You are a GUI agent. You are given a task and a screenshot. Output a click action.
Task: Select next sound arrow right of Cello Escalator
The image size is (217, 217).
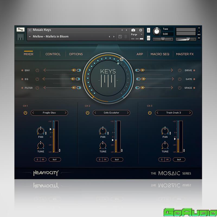coord(127,113)
